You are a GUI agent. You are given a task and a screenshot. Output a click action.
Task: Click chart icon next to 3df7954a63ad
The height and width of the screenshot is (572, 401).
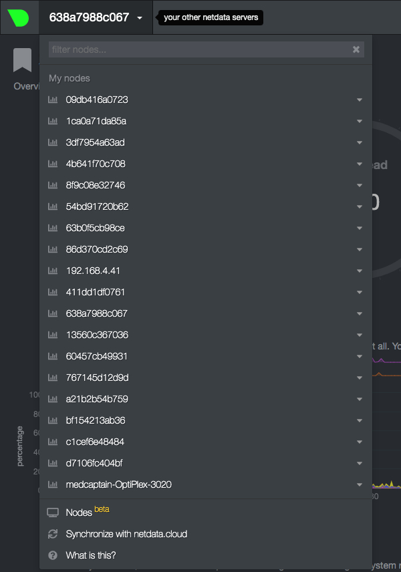click(x=53, y=142)
